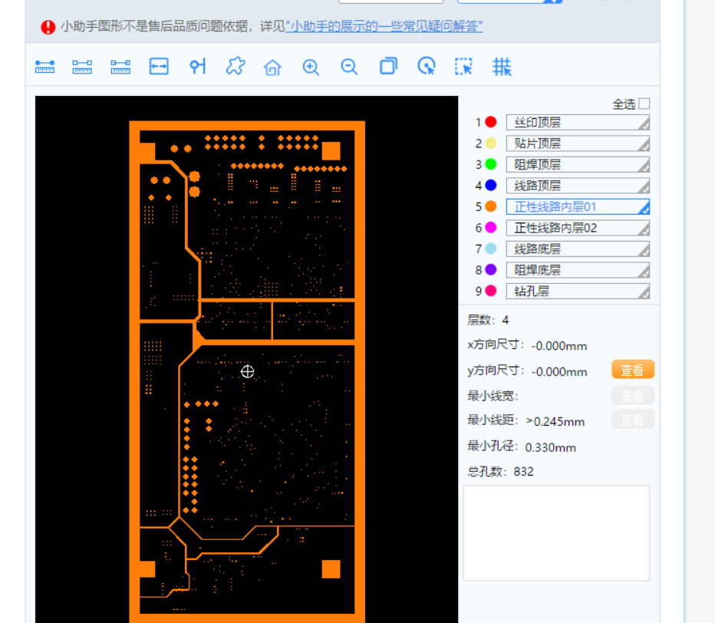Image resolution: width=715 pixels, height=623 pixels.
Task: Click the corner arrow on 正性线路内层01 box
Action: pos(644,209)
